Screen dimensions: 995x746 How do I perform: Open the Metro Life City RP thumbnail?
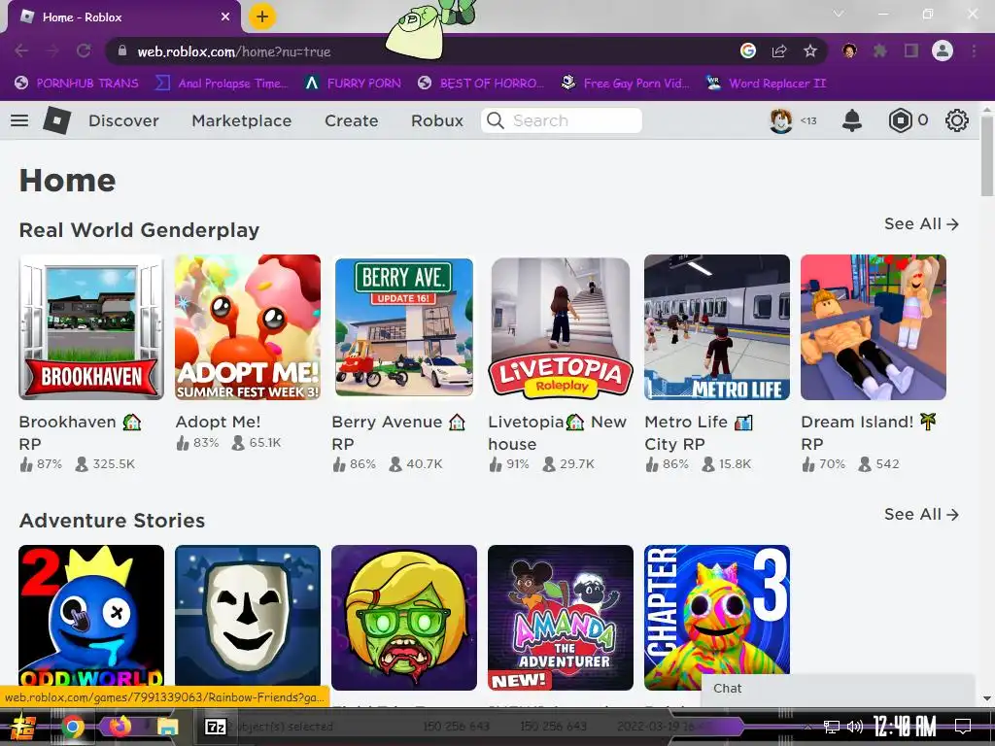717,327
